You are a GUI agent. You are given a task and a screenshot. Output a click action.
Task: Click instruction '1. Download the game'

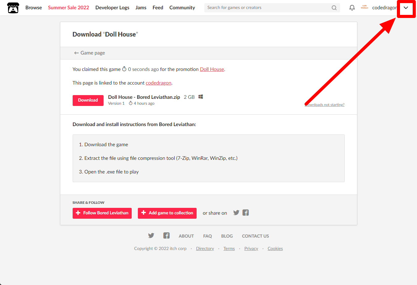point(104,145)
